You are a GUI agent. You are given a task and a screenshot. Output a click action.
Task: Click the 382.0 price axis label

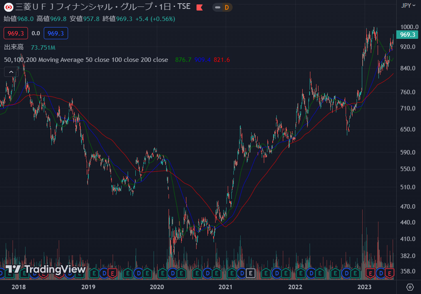[x=408, y=256]
